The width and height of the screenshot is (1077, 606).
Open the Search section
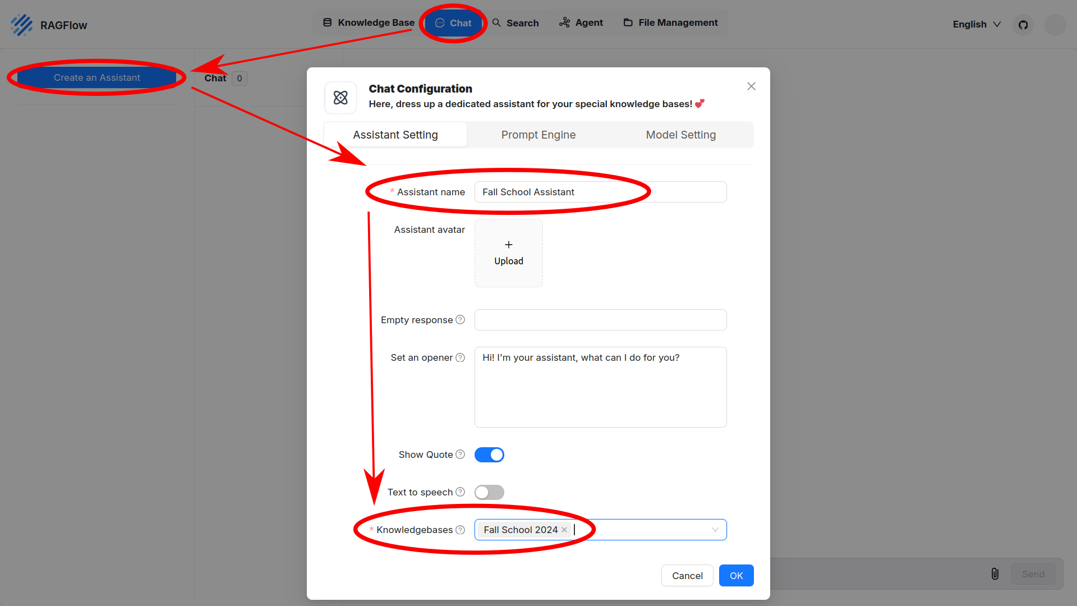(x=516, y=22)
